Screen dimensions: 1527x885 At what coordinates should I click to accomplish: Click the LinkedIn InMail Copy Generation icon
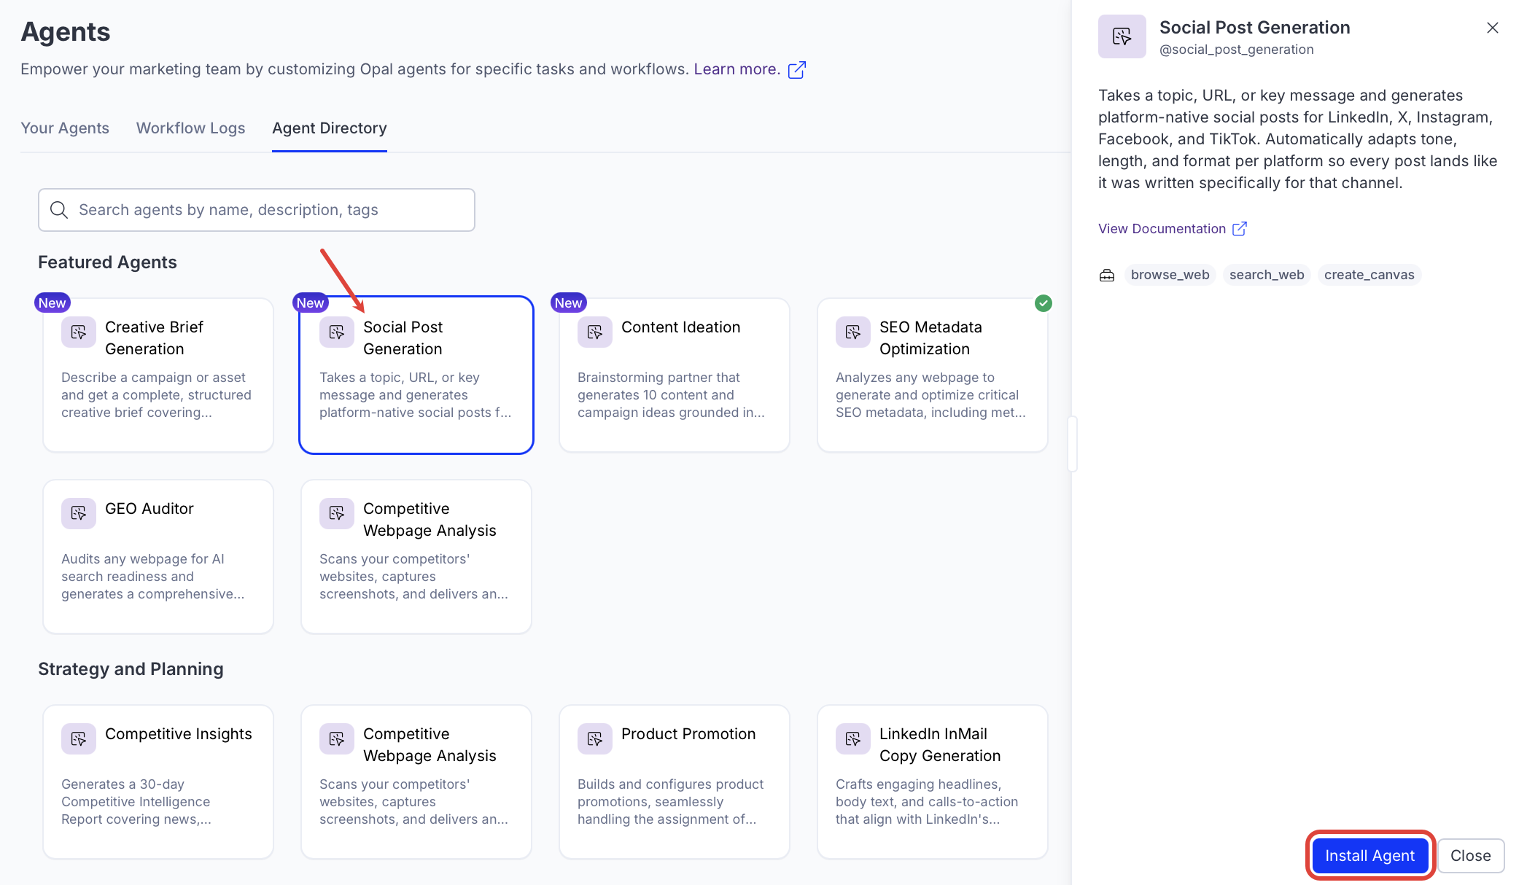(x=853, y=739)
